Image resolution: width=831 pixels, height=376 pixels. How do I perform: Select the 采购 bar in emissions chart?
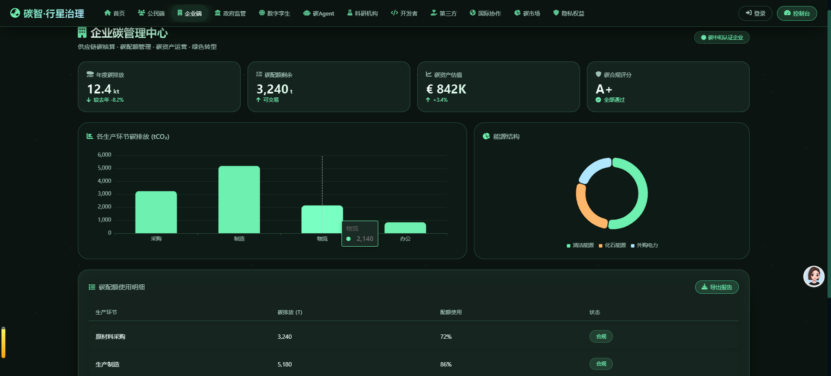tap(156, 212)
